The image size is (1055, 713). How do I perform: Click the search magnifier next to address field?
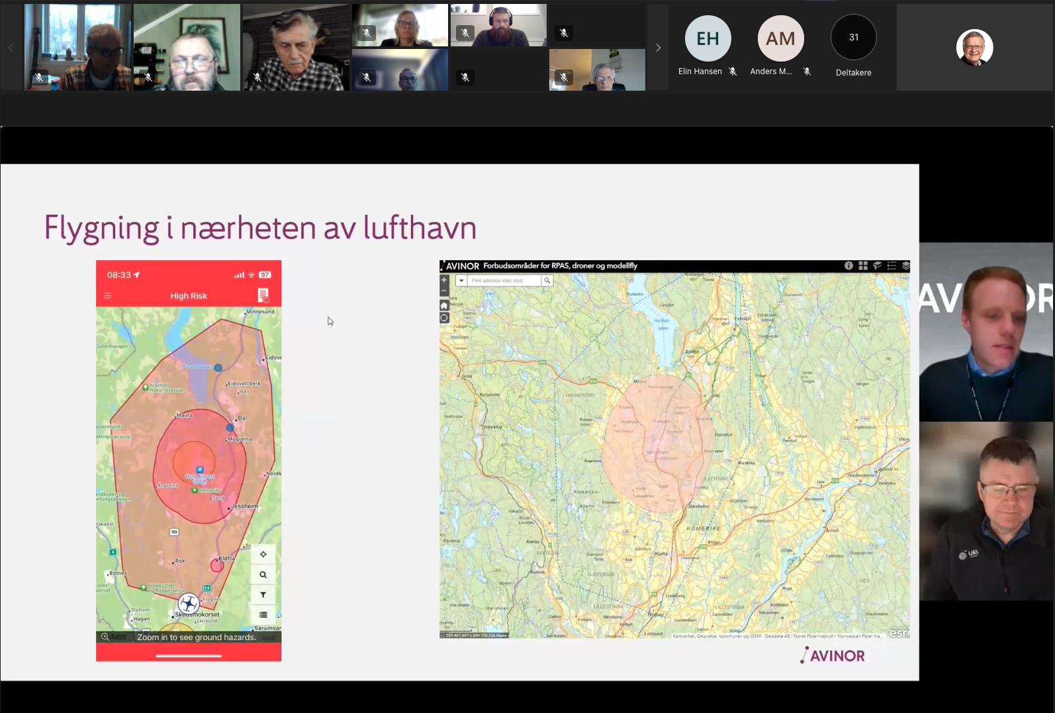pyautogui.click(x=547, y=281)
